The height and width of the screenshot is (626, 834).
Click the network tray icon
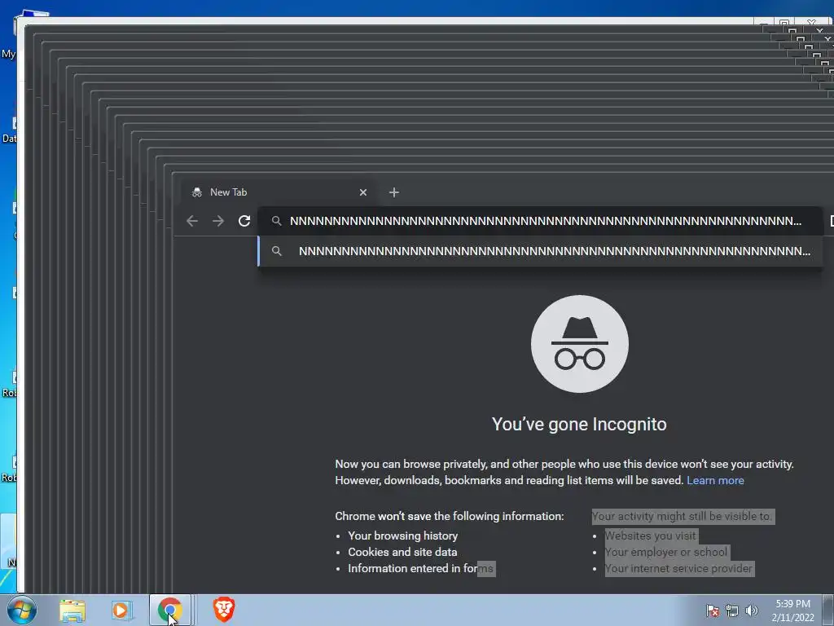[x=732, y=611]
